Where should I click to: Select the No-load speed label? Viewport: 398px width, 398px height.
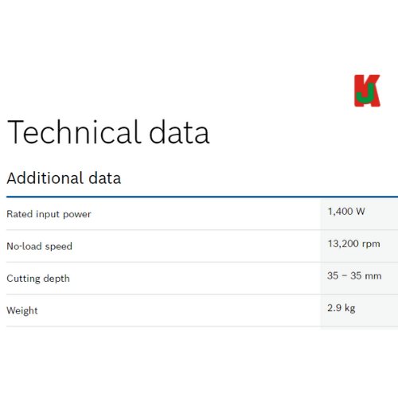[x=39, y=246]
